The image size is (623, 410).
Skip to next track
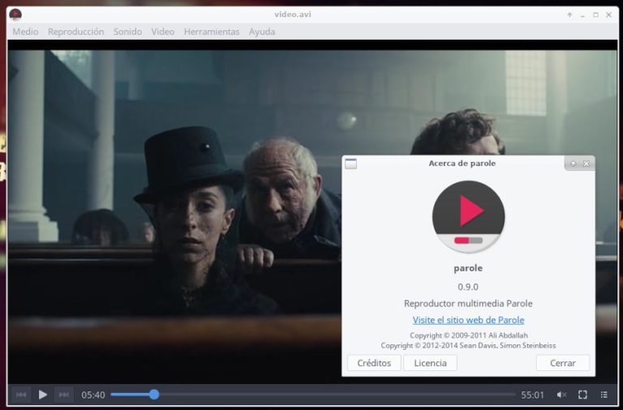point(64,395)
